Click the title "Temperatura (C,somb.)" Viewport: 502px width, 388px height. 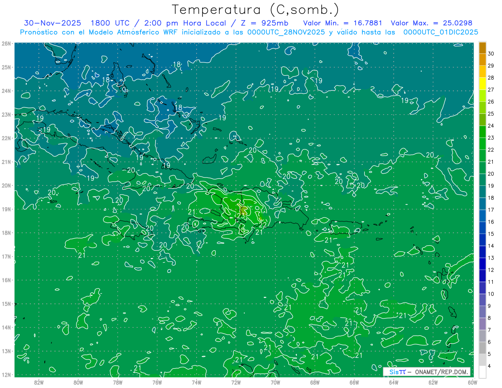pos(256,10)
